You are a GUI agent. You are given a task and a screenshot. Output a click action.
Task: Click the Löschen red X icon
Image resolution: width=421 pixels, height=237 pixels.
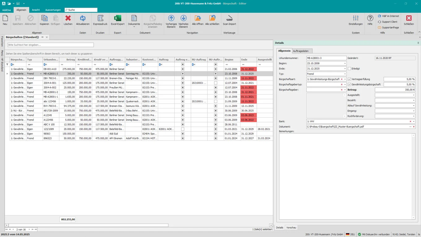pos(68,19)
